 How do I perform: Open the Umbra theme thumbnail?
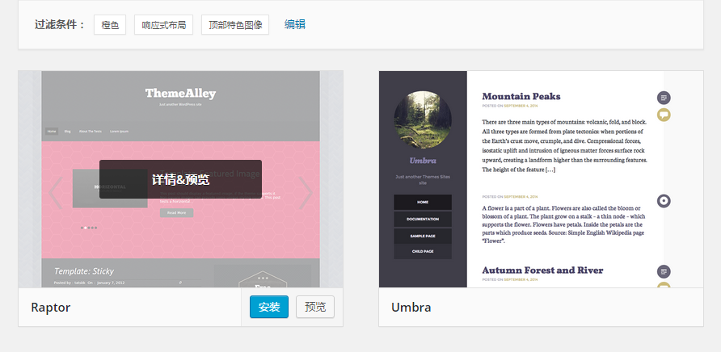coord(542,179)
